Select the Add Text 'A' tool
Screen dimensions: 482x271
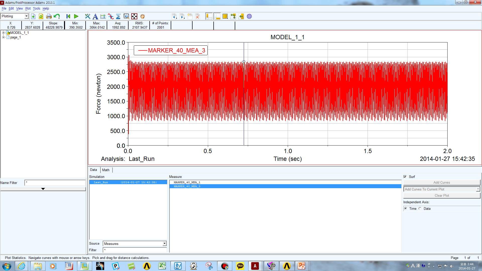95,17
